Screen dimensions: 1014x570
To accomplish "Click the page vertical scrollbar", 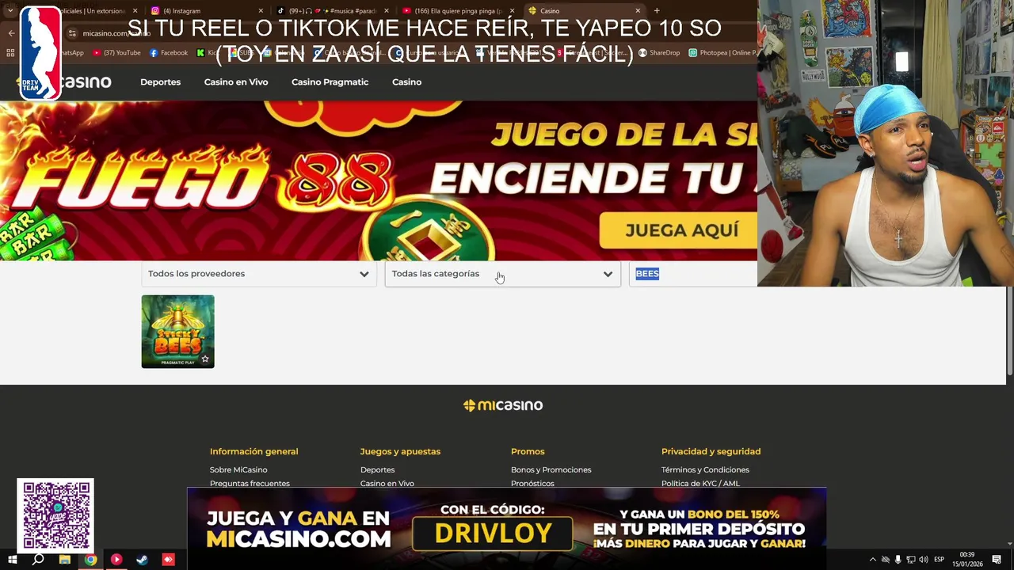I will pyautogui.click(x=1009, y=331).
